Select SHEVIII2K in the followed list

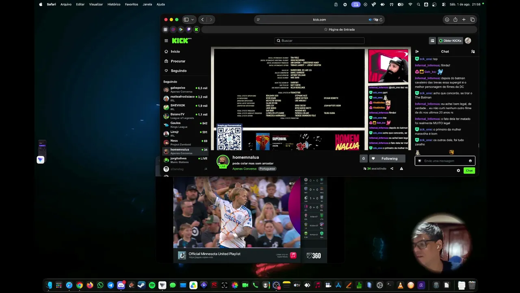click(x=185, y=107)
